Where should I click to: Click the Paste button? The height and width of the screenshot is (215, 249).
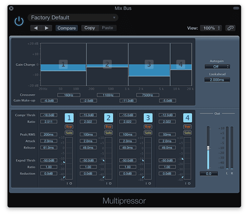point(107,28)
